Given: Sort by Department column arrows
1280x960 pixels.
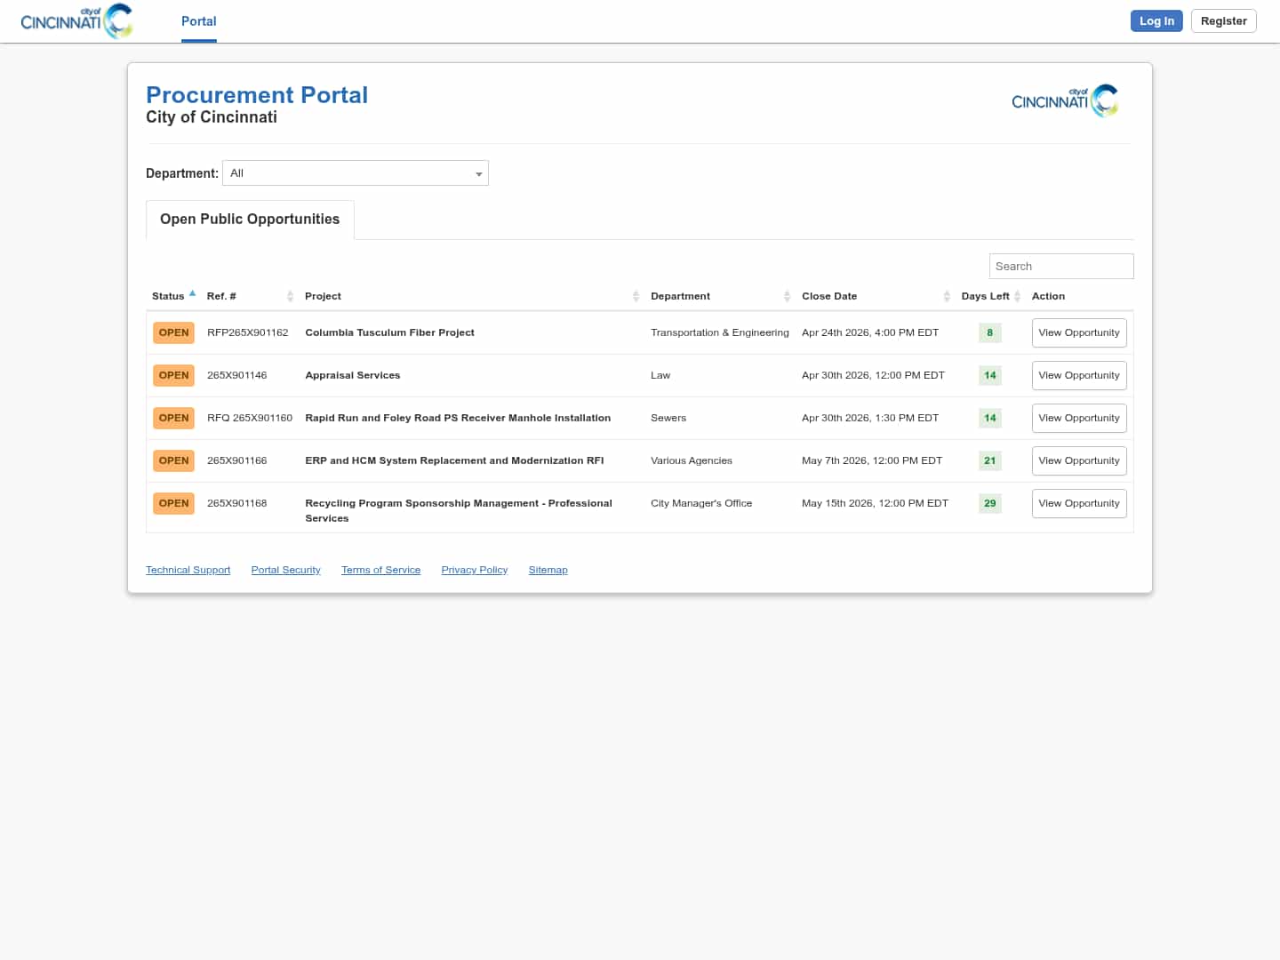Looking at the screenshot, I should coord(787,296).
